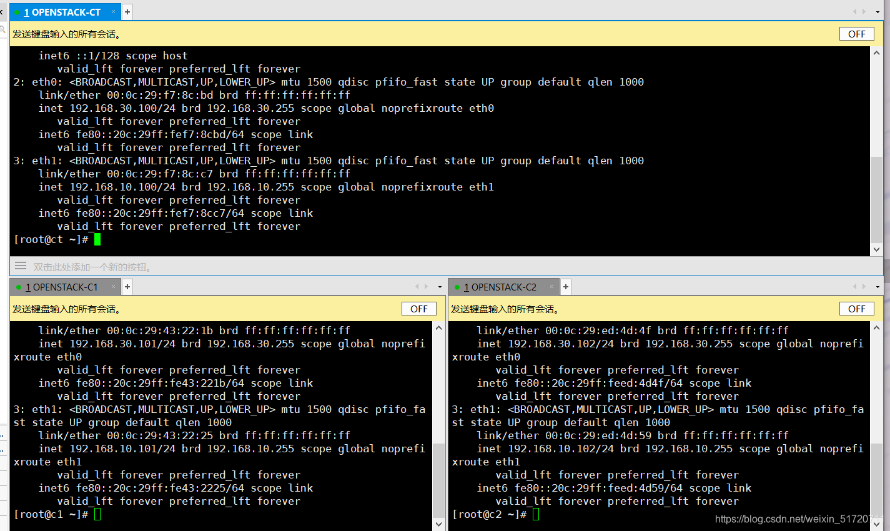Click previous-tab arrow in OPENSTACK-C1 pane
The image size is (890, 531).
click(x=417, y=287)
